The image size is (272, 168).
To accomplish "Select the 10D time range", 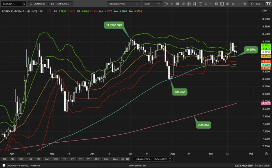I will (x=21, y=159).
